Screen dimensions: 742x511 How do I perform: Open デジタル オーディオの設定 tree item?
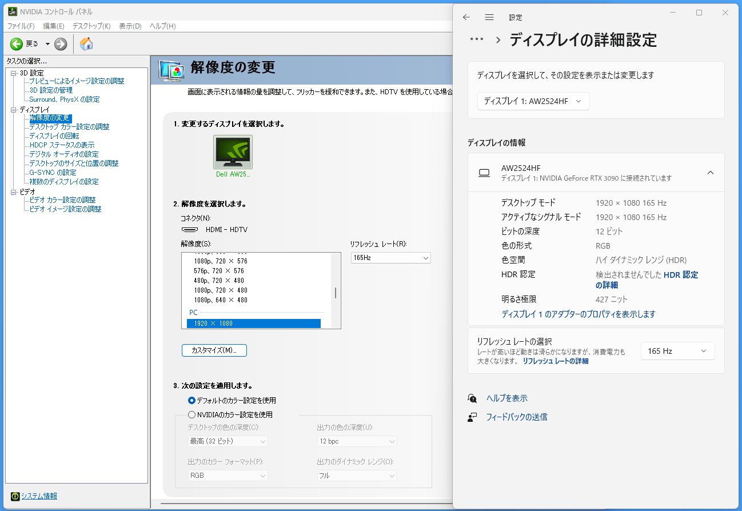(64, 154)
